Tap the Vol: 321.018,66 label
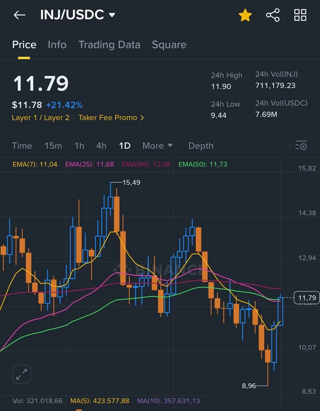320x411 pixels. (38, 401)
